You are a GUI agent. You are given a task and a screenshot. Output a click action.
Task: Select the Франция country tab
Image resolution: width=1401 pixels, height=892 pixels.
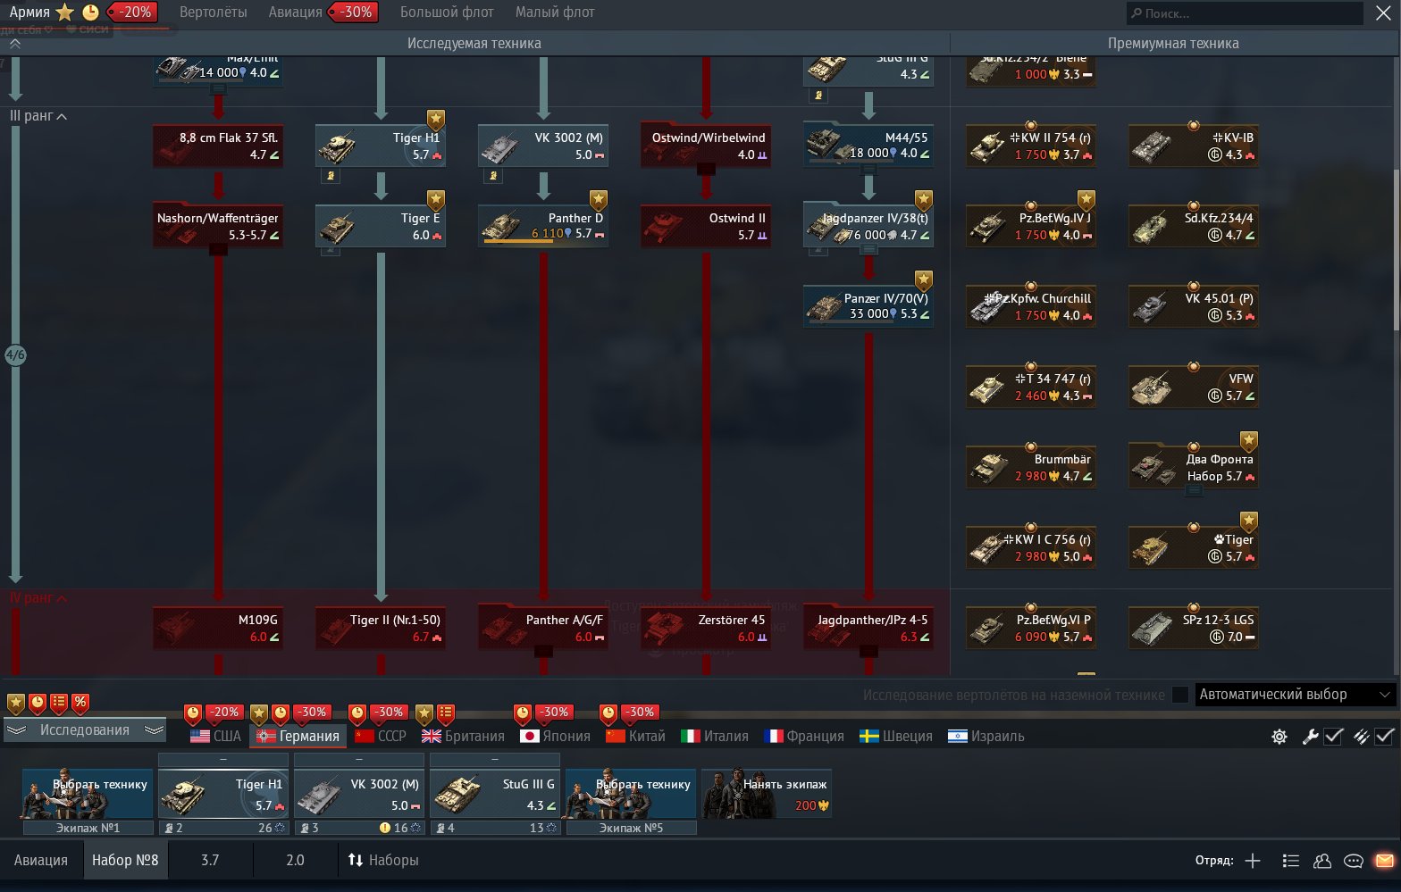804,737
